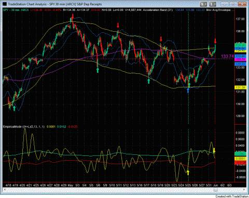Select the green up arrow marker below 5/6 low
Image resolution: width=249 pixels, height=198 pixels.
(x=98, y=70)
